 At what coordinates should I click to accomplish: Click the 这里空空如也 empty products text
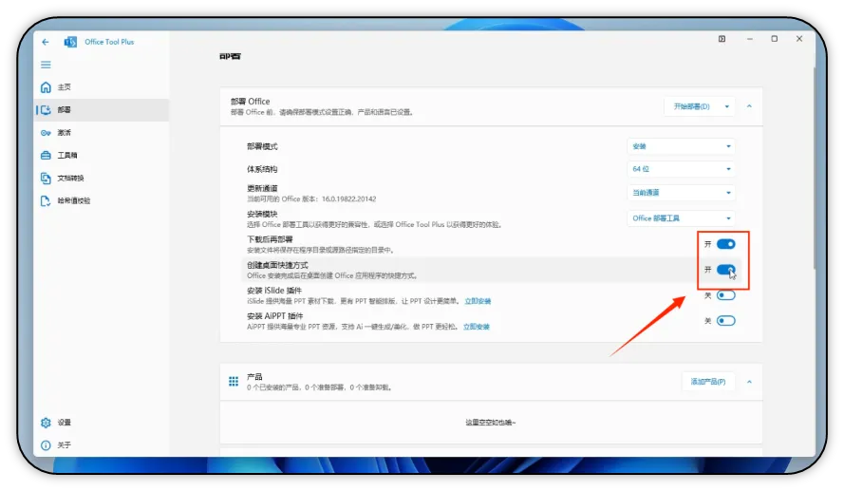[491, 423]
